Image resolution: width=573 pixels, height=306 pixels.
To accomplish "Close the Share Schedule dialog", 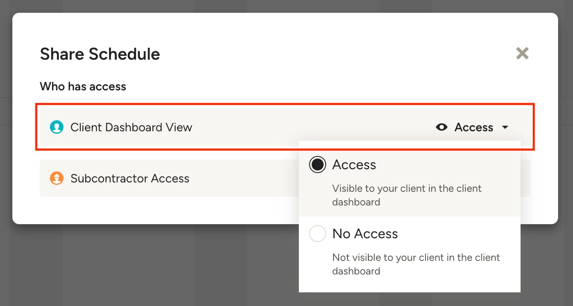I will (522, 53).
